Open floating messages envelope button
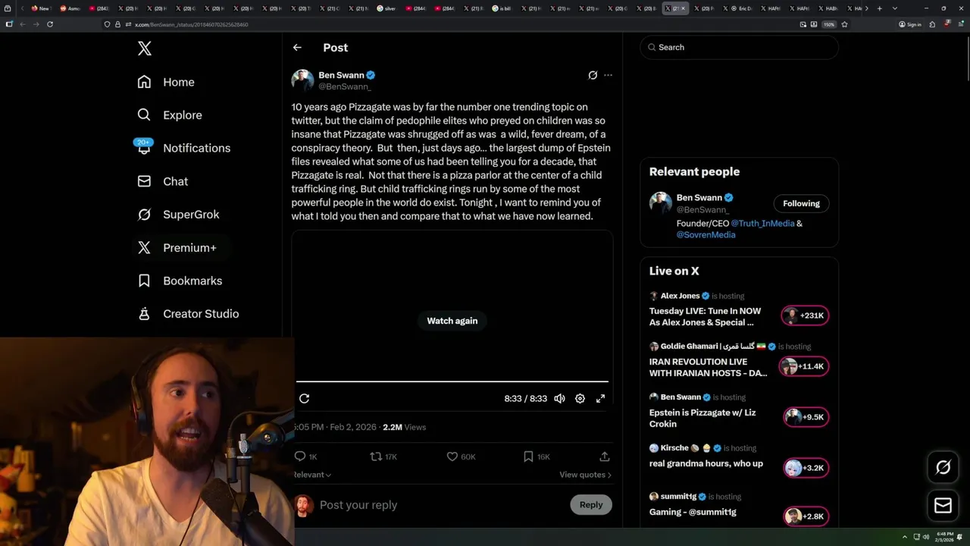 [943, 506]
